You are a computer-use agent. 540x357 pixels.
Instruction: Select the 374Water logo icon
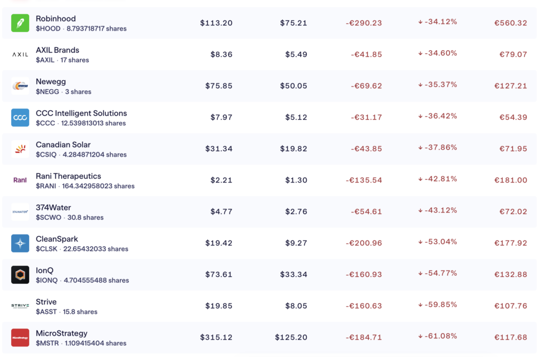click(x=20, y=212)
